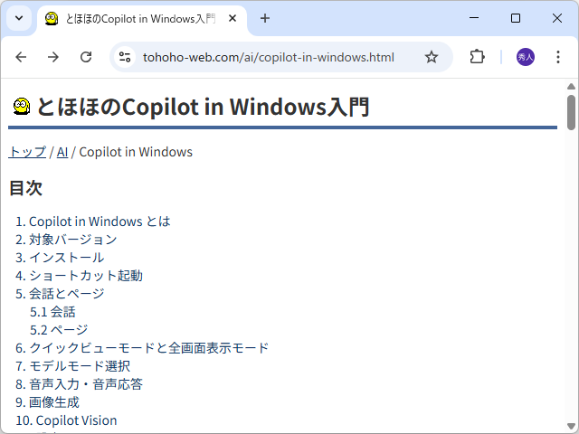The width and height of the screenshot is (579, 434).
Task: Open contents item ショートカット起動
Action: [86, 276]
